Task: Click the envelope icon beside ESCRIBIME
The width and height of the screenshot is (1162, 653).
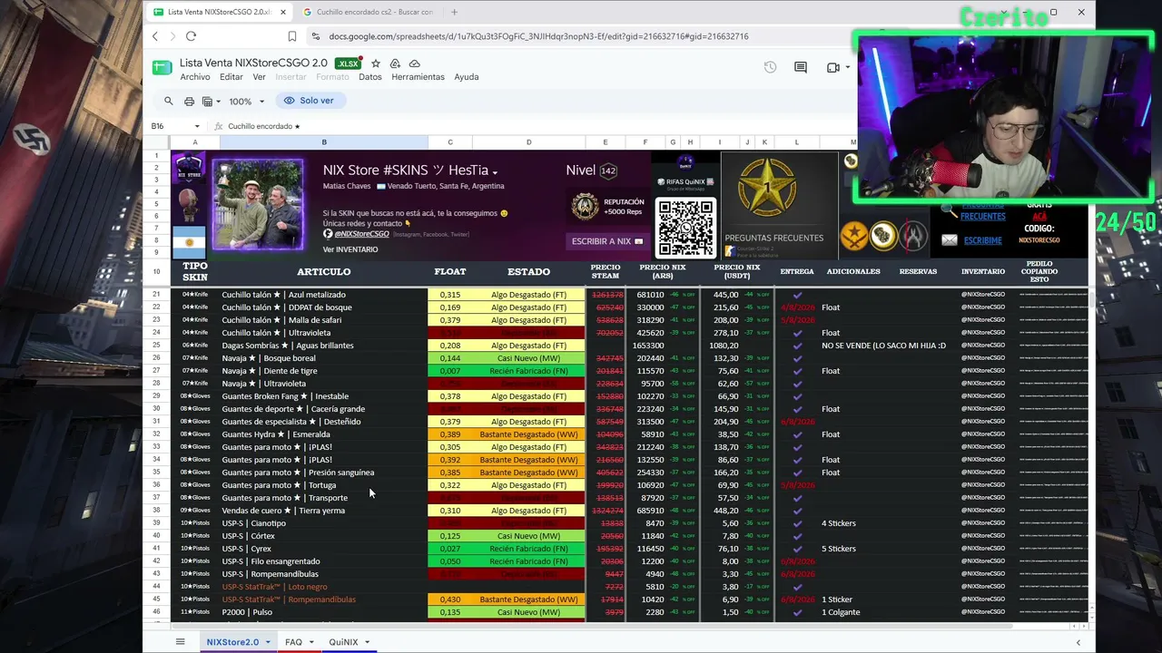Action: coord(950,240)
